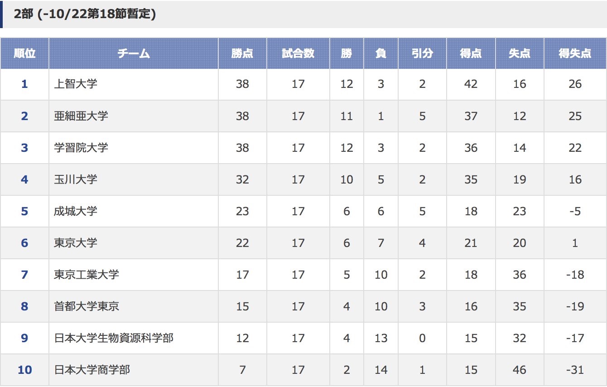Screen dimensions: 607x387
Task: Click the 玉川大学 team cell
Action: (134, 179)
